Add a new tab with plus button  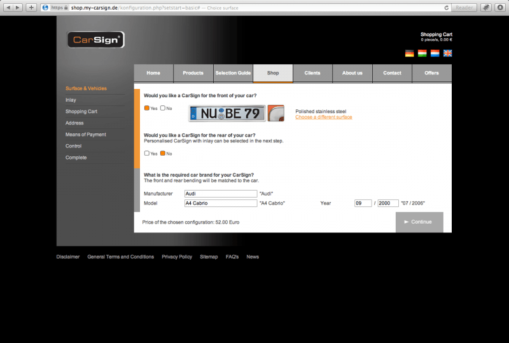[x=31, y=8]
